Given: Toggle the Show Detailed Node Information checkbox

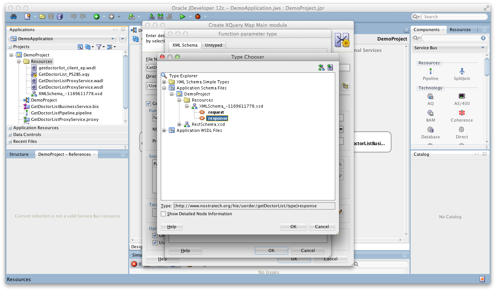Looking at the screenshot, I should point(163,214).
